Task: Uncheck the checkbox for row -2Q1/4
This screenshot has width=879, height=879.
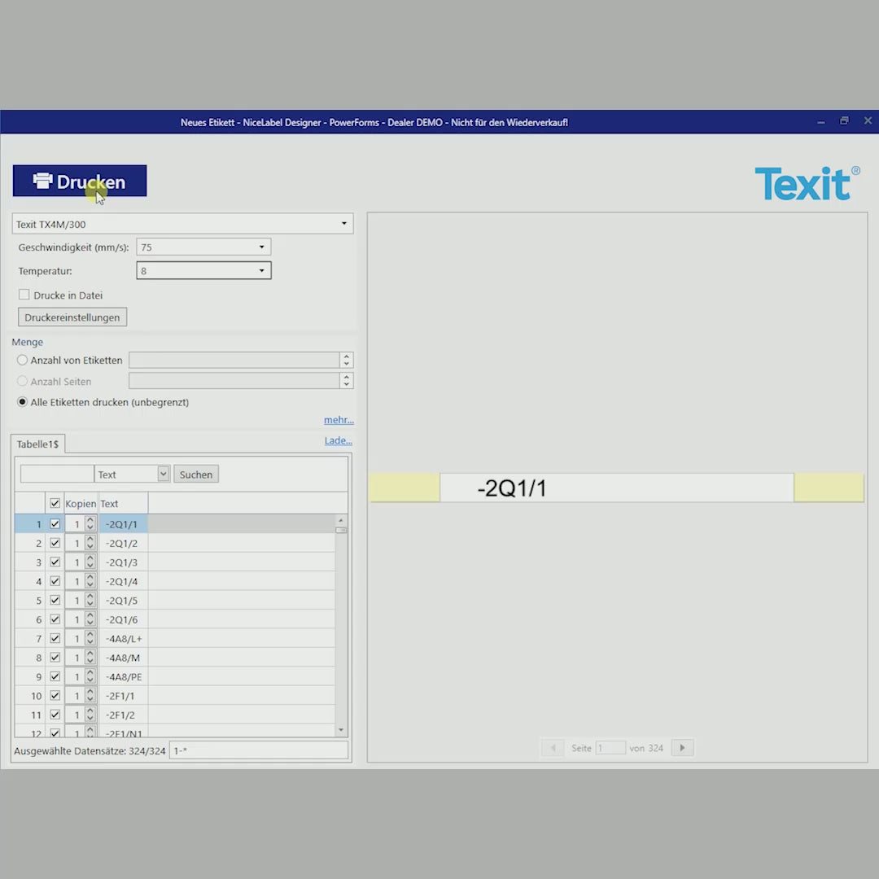Action: point(55,581)
